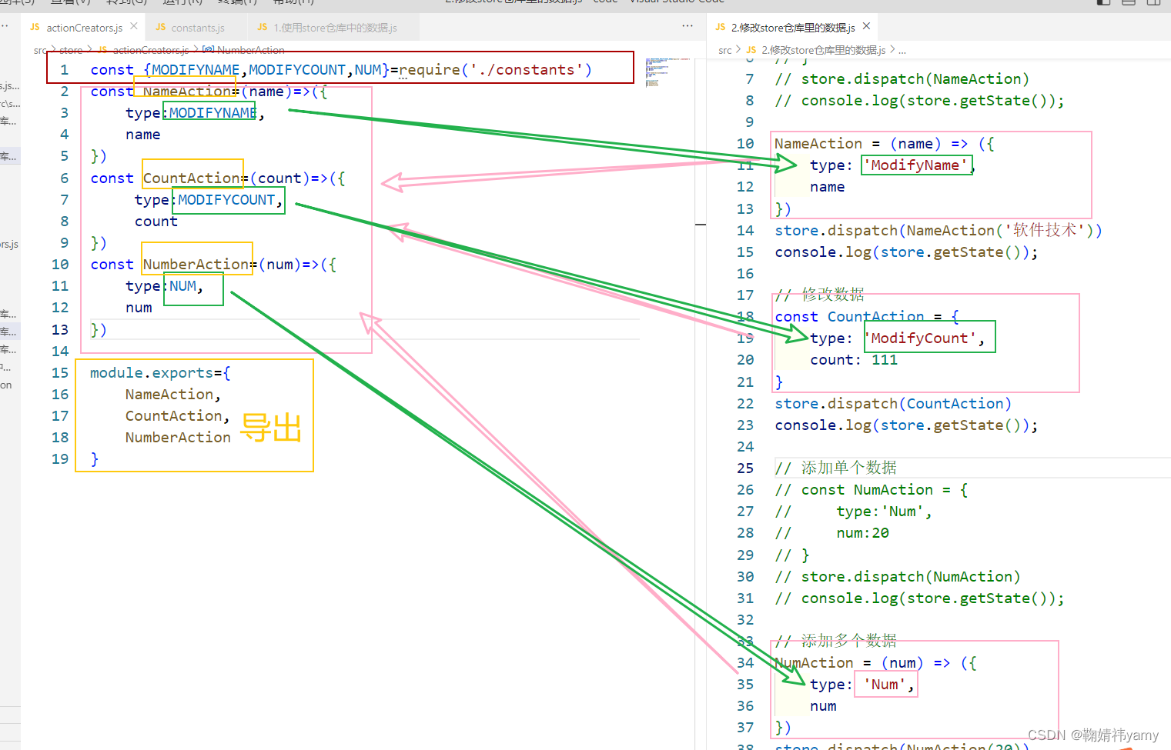
Task: Select NumberAction in the breadcrumb path
Action: 252,50
